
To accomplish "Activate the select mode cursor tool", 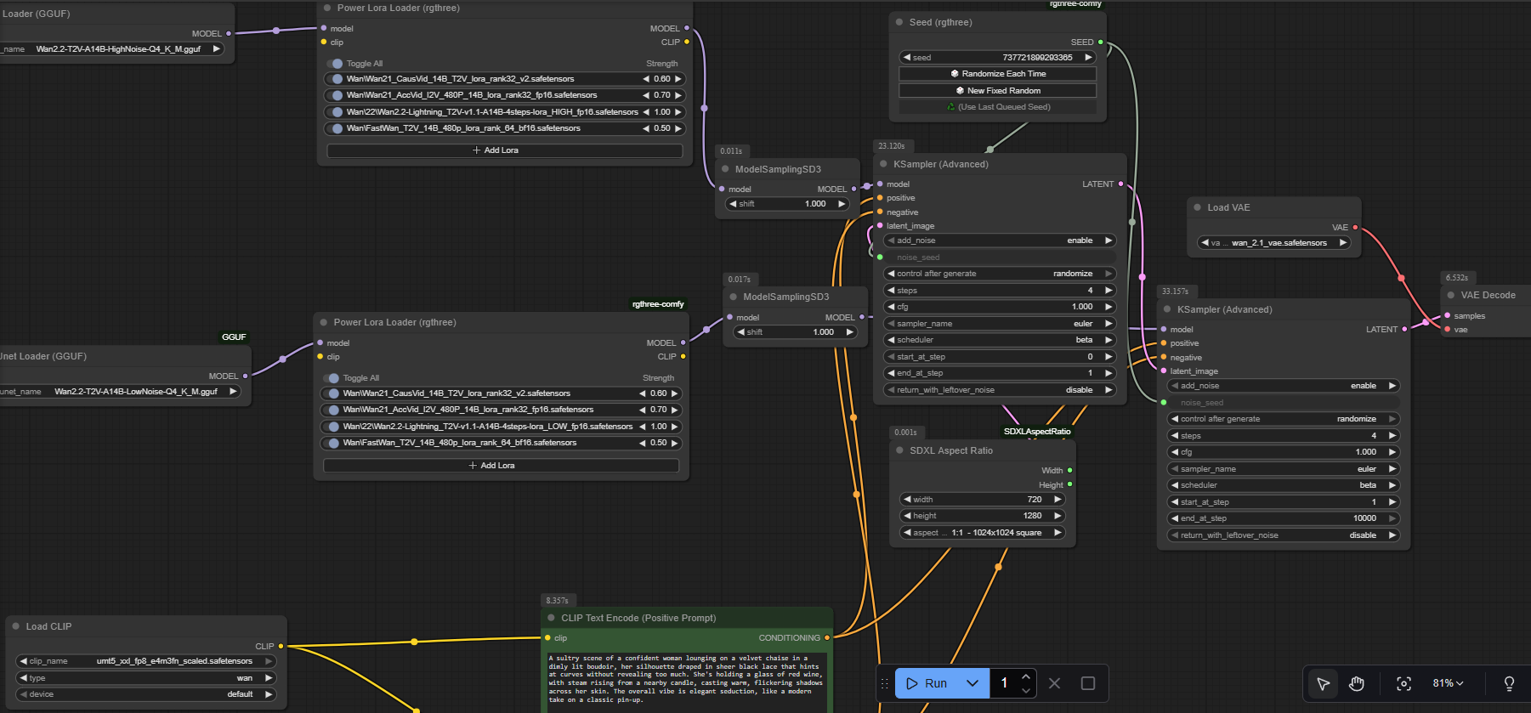I will pyautogui.click(x=1324, y=683).
